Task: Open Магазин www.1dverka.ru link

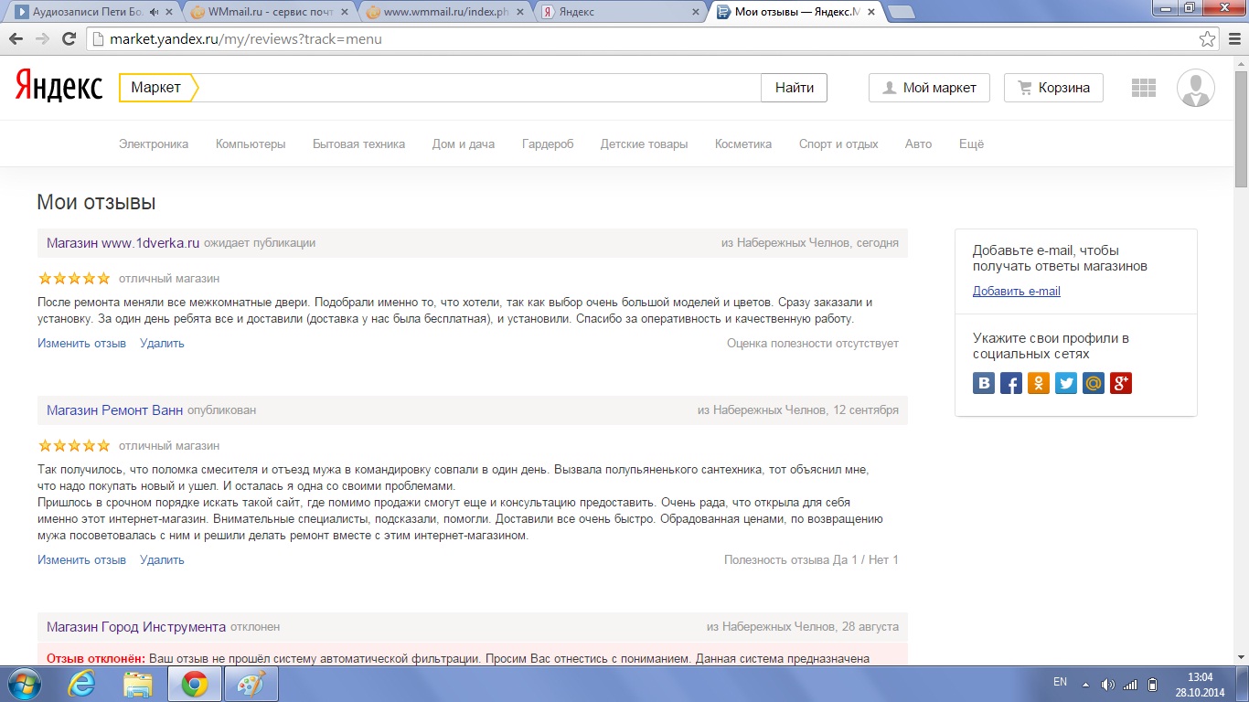Action: (x=123, y=242)
